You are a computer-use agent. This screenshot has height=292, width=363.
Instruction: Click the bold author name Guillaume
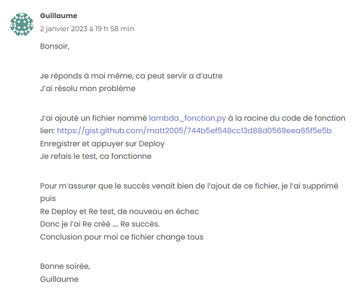(58, 16)
